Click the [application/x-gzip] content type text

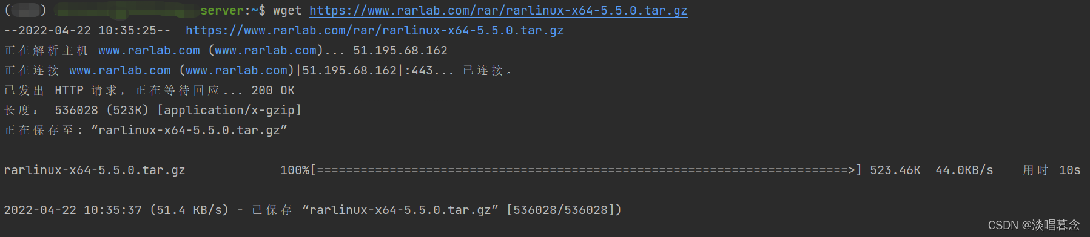(229, 111)
